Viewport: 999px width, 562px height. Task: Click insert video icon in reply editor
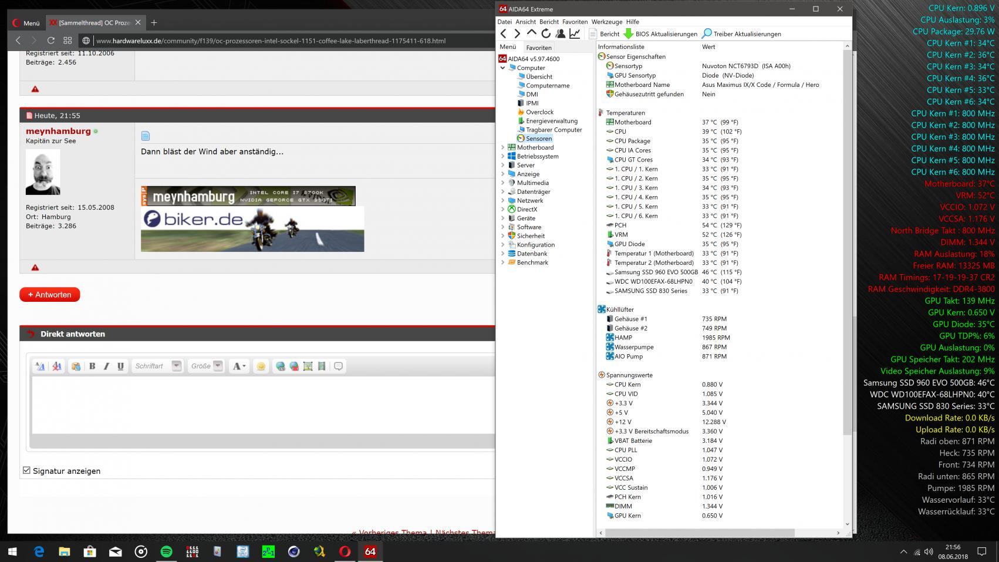(321, 366)
